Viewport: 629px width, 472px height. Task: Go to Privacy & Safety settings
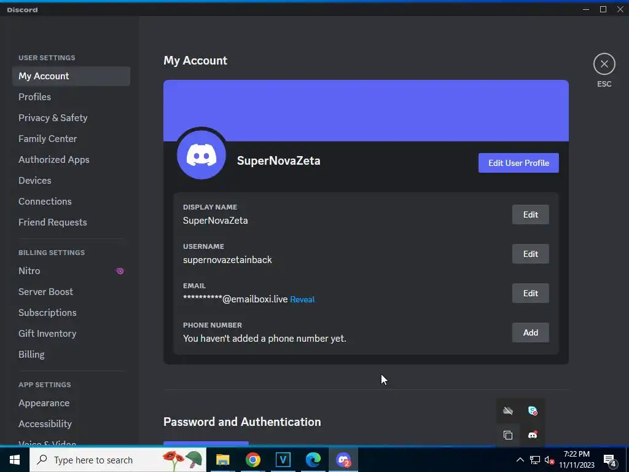coord(71,118)
